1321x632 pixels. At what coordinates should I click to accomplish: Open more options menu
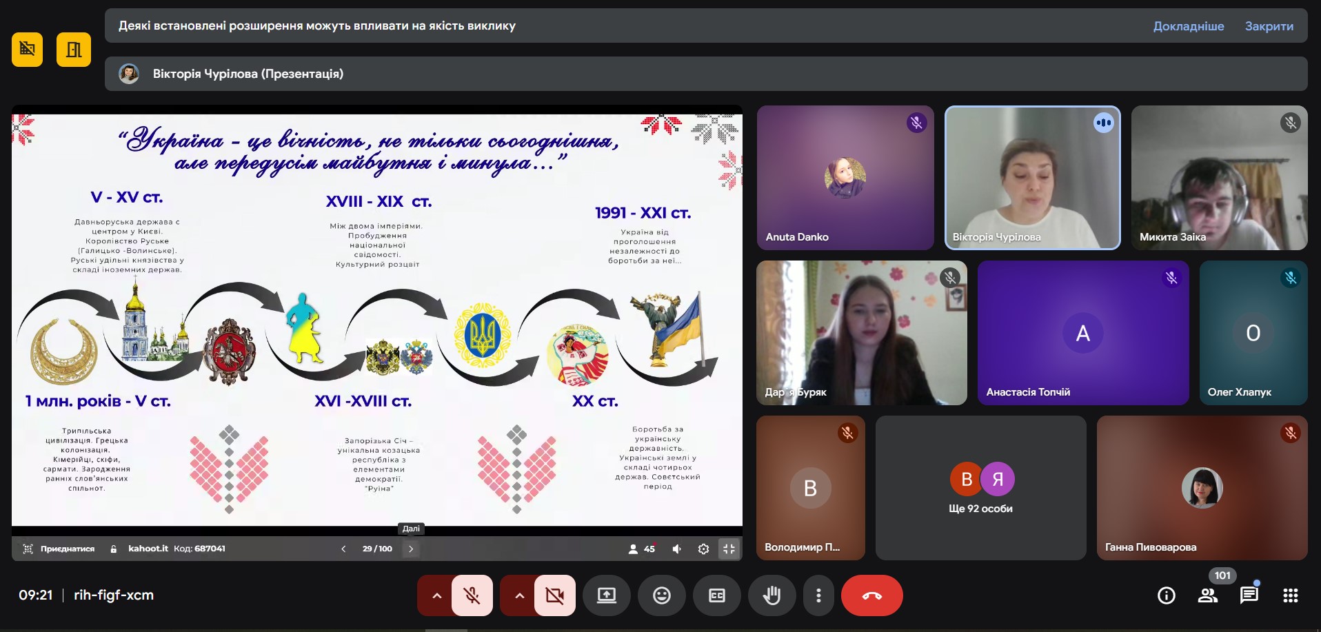coord(818,595)
